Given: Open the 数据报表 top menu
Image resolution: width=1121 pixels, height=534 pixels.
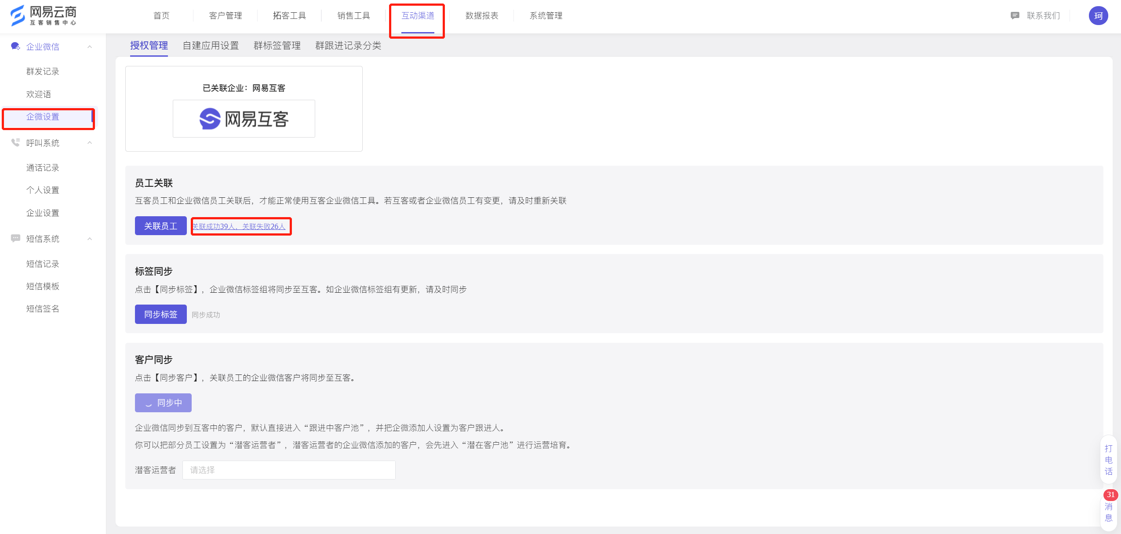Looking at the screenshot, I should (x=481, y=16).
